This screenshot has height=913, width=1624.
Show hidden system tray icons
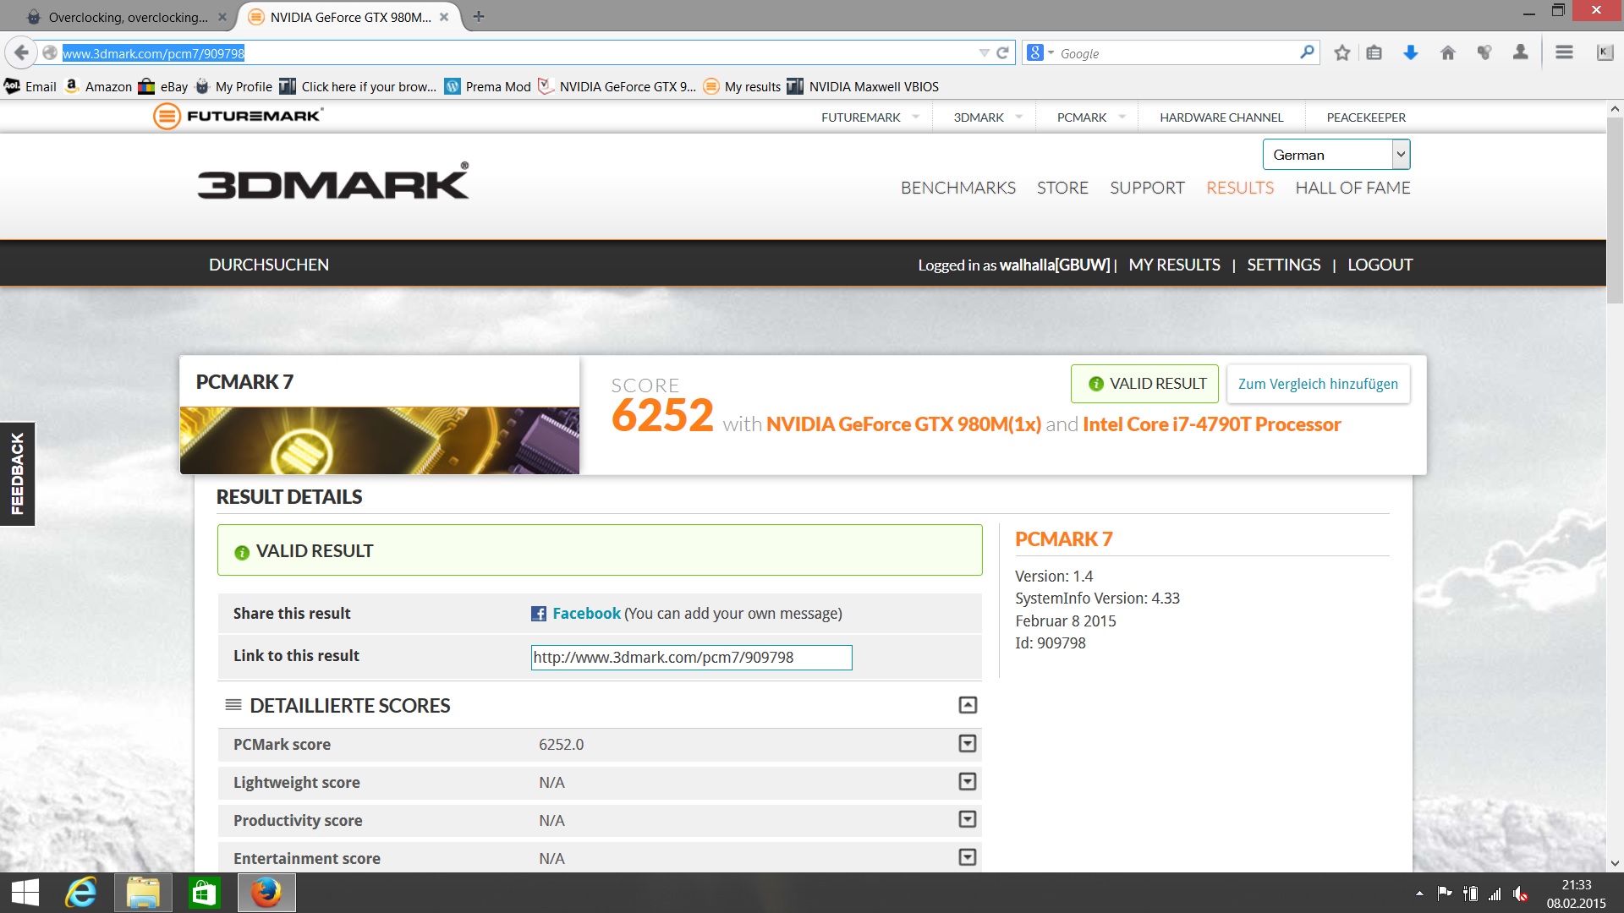click(1419, 894)
